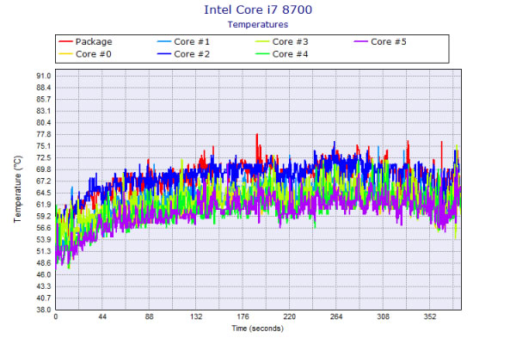Screen dimensions: 516x344
Task: Click the 77.8 y-axis value
Action: click(44, 134)
